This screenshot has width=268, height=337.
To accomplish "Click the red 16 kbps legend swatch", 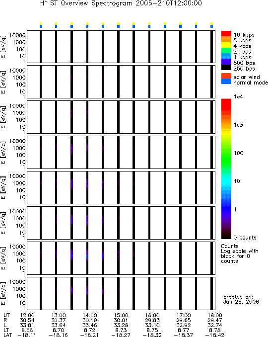I will [226, 34].
